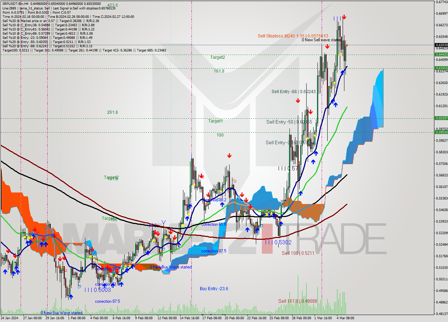This screenshot has width=448, height=322.
Task: Click the '20 Feb 00:00' date axis label
Action: (234, 318)
